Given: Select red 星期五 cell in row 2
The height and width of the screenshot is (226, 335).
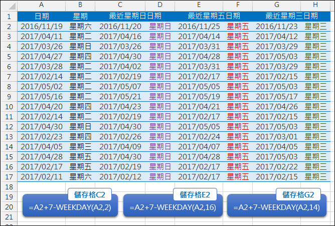Looking at the screenshot, I should point(238,27).
